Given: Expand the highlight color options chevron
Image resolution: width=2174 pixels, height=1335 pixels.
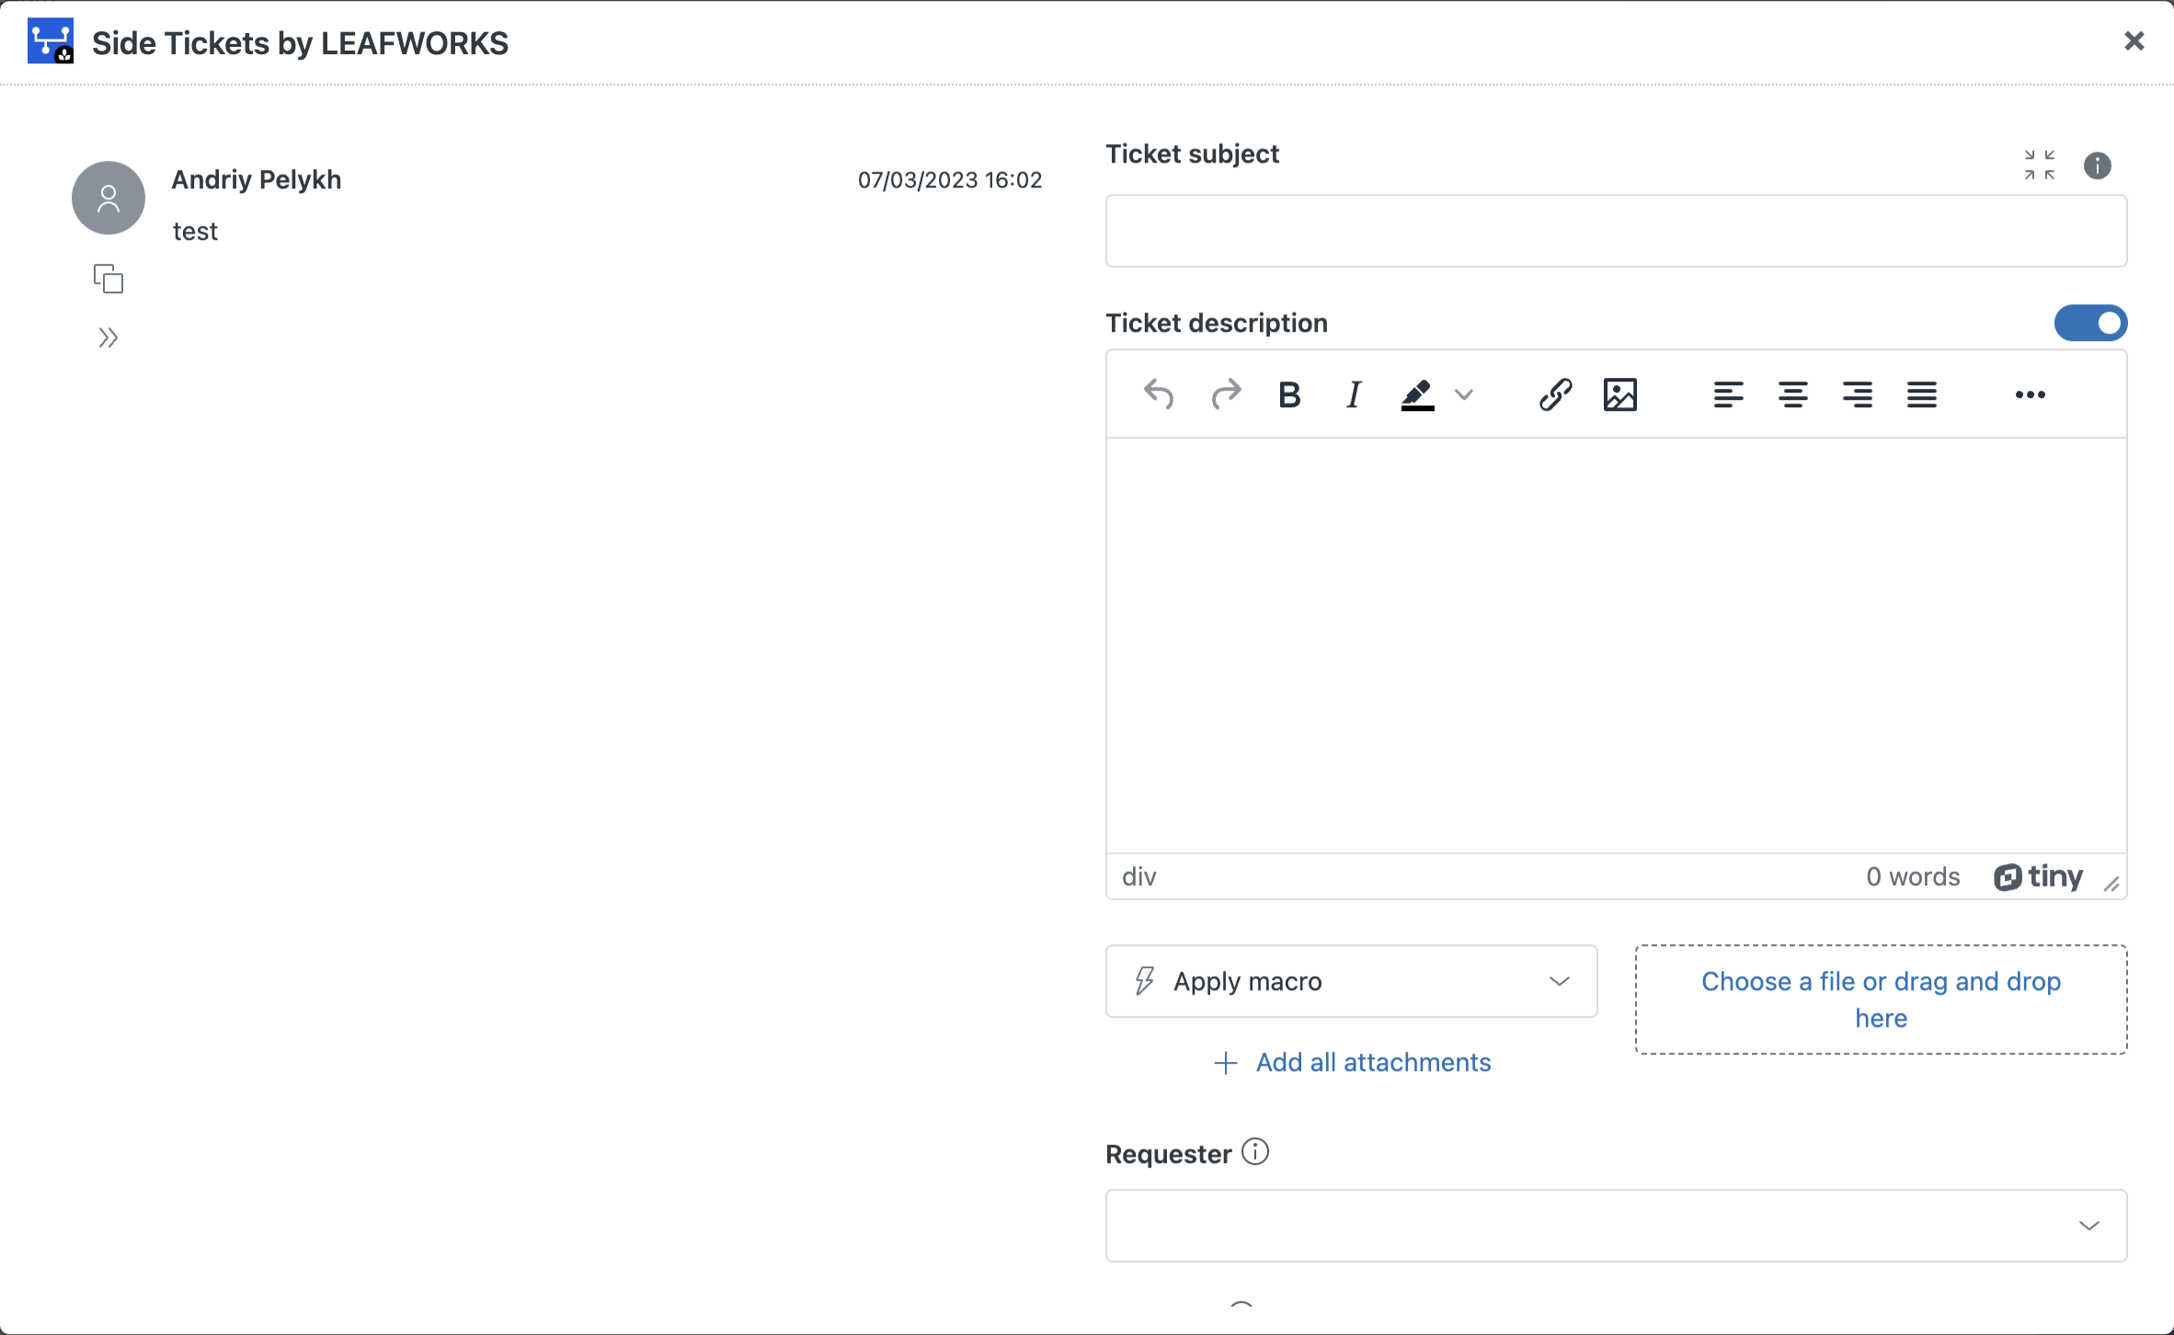Looking at the screenshot, I should 1464,394.
